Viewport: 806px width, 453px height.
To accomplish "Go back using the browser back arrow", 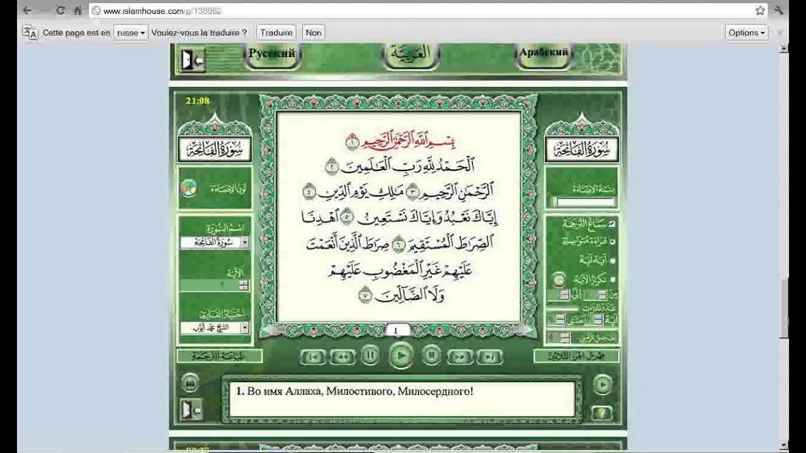I will pos(27,11).
